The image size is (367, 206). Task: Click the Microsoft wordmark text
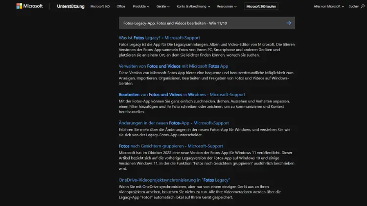tap(33, 6)
